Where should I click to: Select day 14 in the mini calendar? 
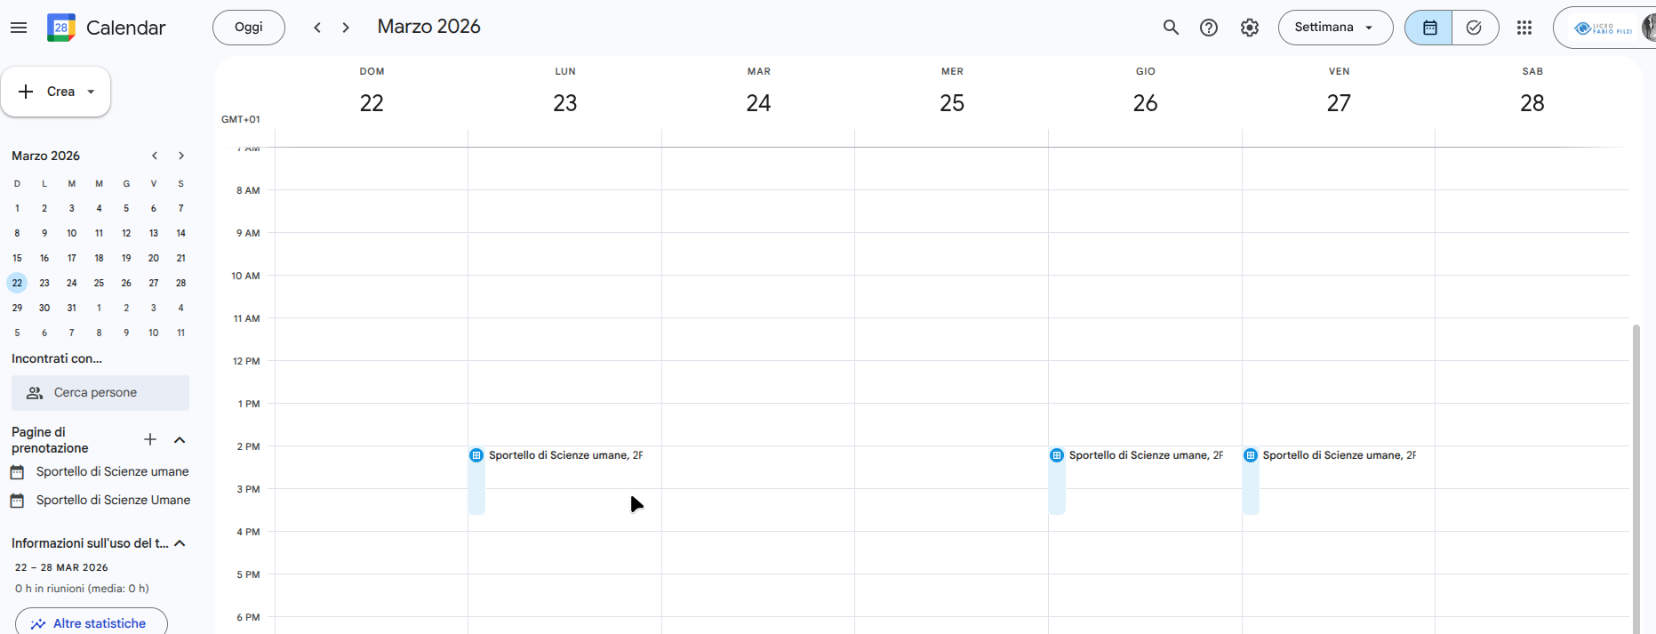[181, 233]
